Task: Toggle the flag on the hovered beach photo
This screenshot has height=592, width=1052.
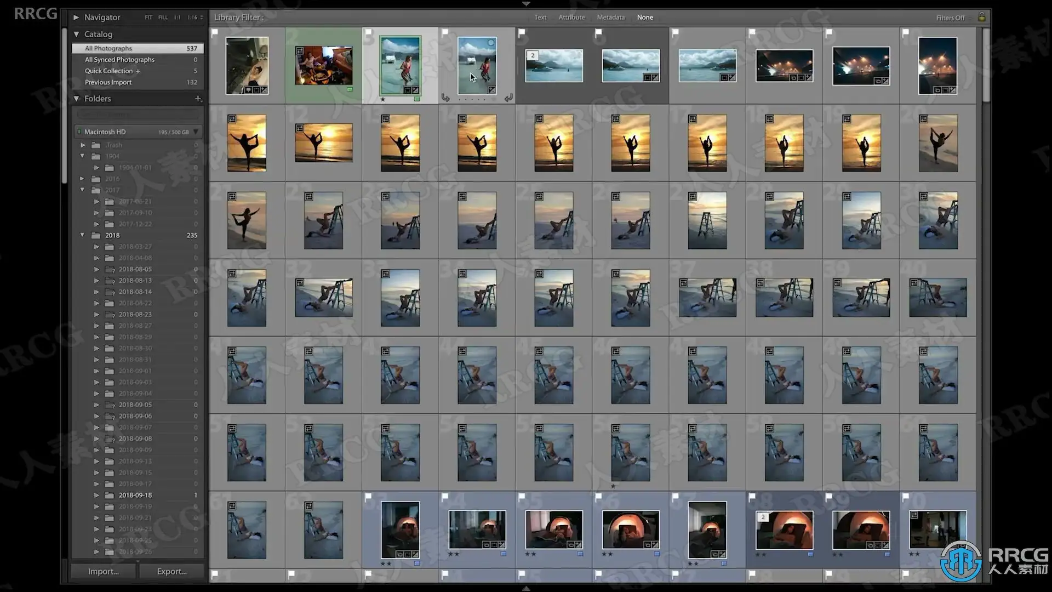Action: [445, 32]
